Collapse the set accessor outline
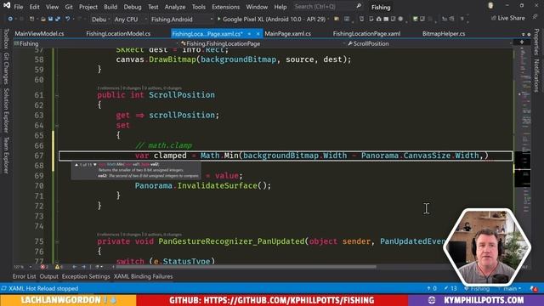544x306 pixels. pyautogui.click(x=57, y=125)
